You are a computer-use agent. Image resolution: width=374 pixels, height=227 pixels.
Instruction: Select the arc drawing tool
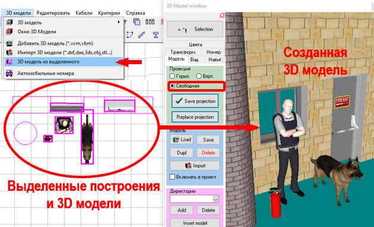129,35
